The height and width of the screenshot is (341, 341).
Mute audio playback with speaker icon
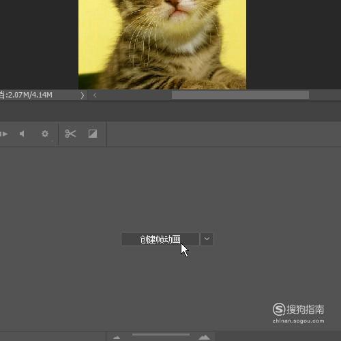coord(22,134)
